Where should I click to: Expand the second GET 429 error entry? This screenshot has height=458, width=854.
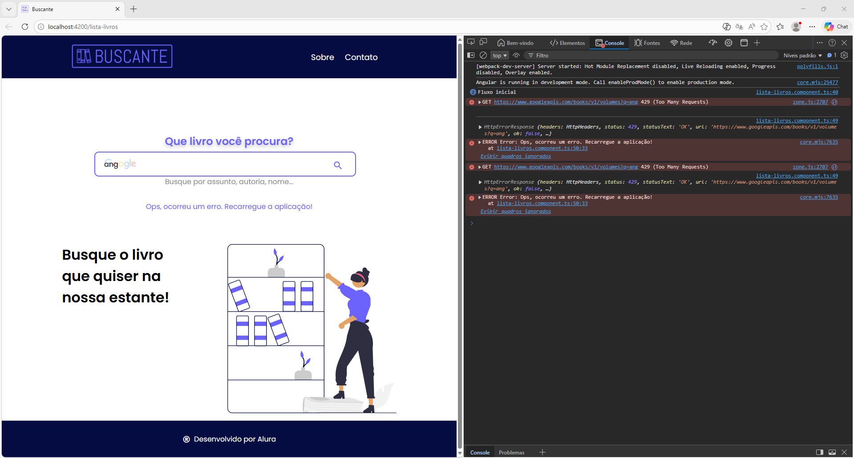click(480, 167)
